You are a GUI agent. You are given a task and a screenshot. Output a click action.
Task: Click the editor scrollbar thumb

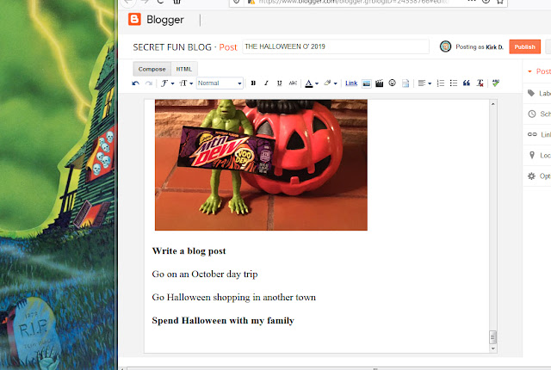tap(493, 337)
